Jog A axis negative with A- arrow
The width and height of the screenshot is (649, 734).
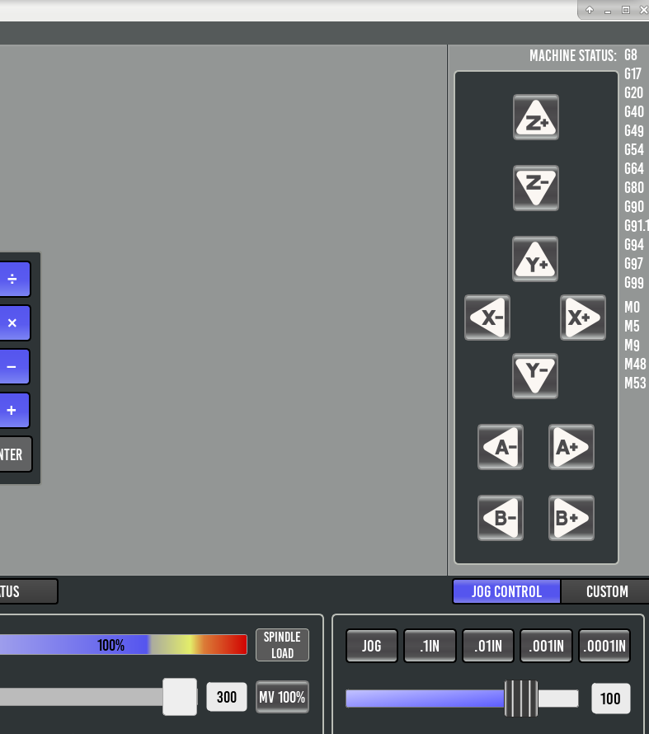coord(501,447)
